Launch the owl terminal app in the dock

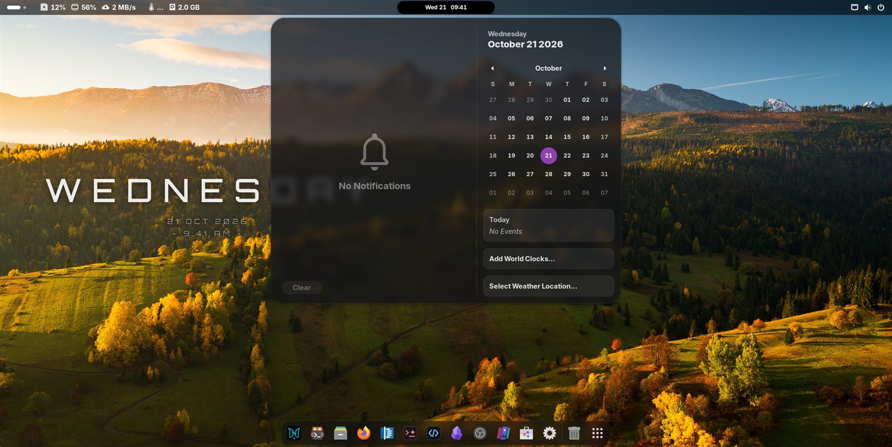tap(317, 433)
